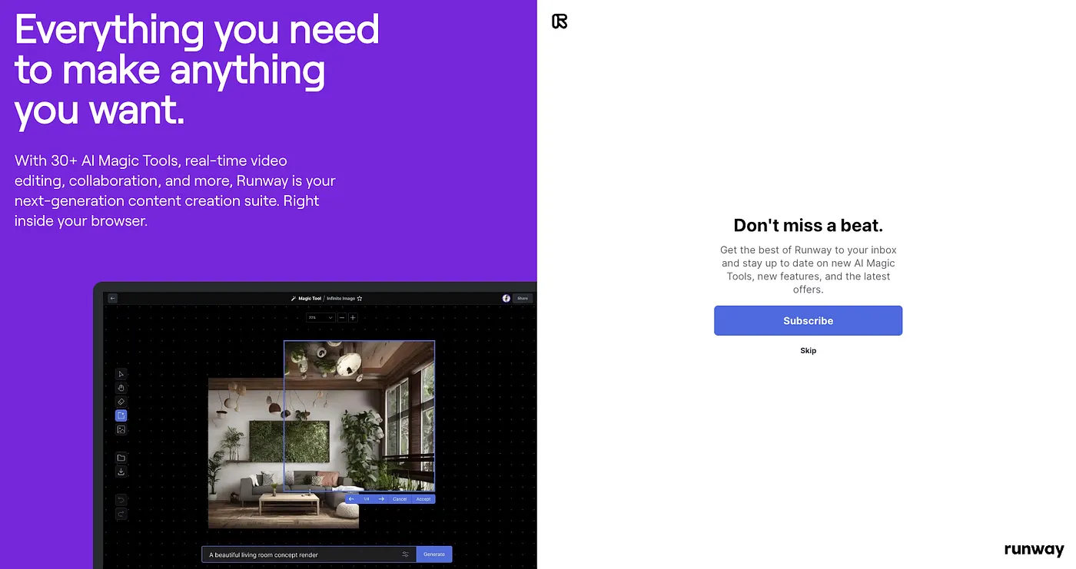Star the Infinite Image project
1076x569 pixels.
[359, 298]
